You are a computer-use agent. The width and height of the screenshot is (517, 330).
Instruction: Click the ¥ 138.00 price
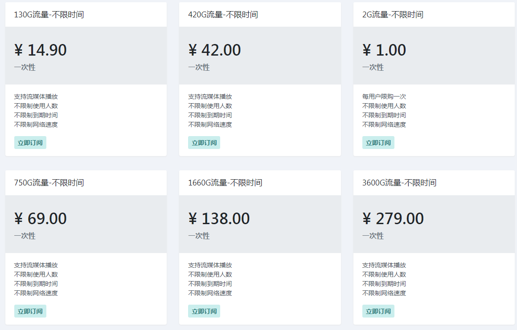coord(219,219)
